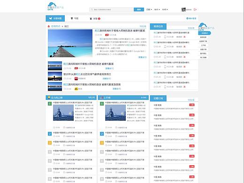The image size is (244, 183).
Task: Select the highlighted blue item in the floating side menu
Action: point(205,33)
